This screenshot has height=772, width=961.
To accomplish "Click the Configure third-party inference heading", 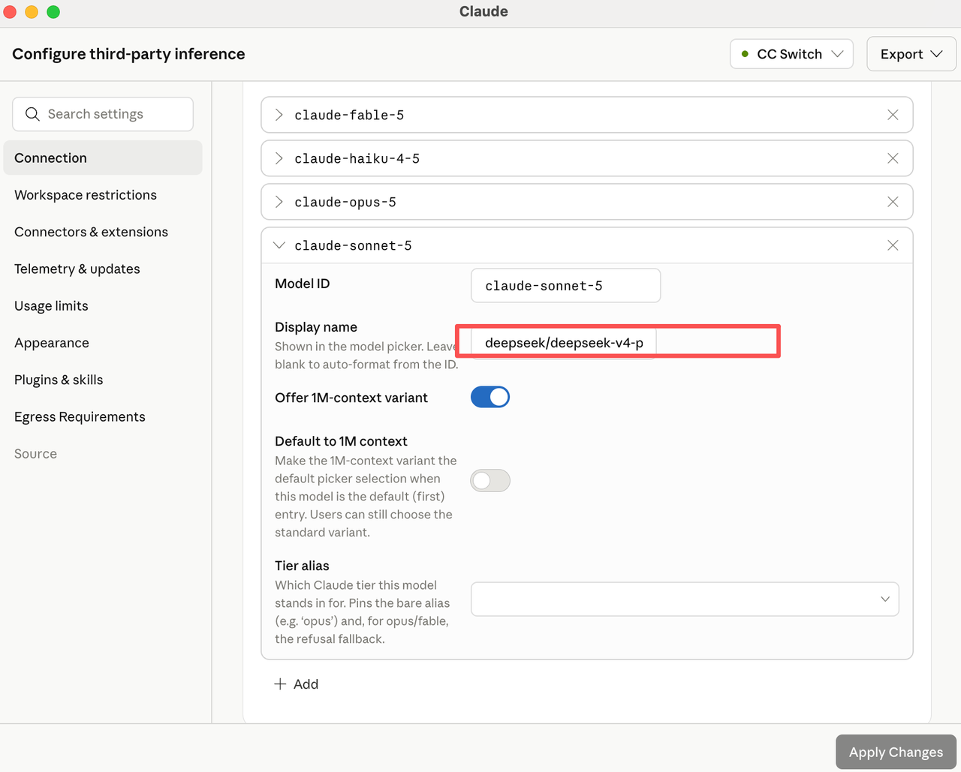I will [x=128, y=54].
